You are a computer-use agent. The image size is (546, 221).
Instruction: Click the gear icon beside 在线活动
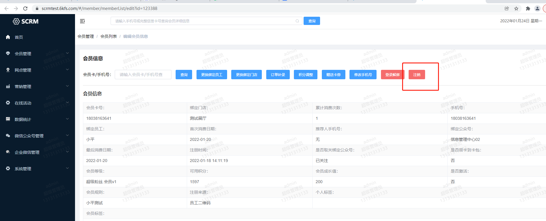8,103
